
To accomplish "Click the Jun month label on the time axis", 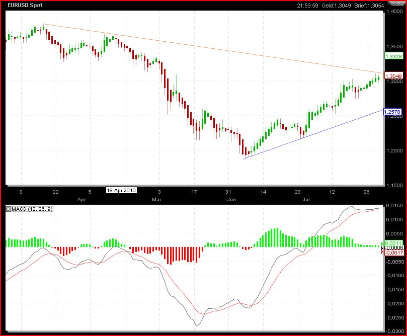I will pyautogui.click(x=232, y=199).
